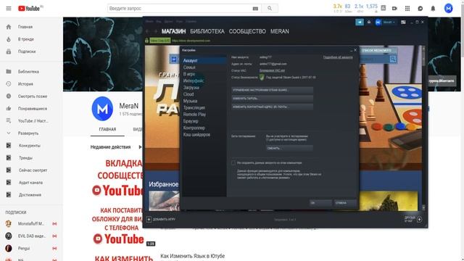Click the Steam announcements megaphone icon
The height and width of the screenshot is (261, 464).
tap(360, 22)
